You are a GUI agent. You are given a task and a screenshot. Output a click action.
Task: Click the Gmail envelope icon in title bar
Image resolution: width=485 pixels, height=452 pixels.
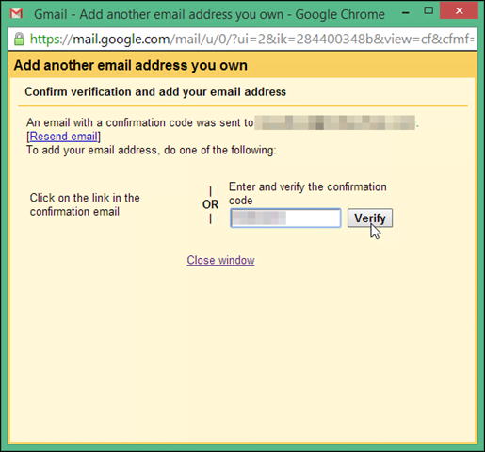16,13
